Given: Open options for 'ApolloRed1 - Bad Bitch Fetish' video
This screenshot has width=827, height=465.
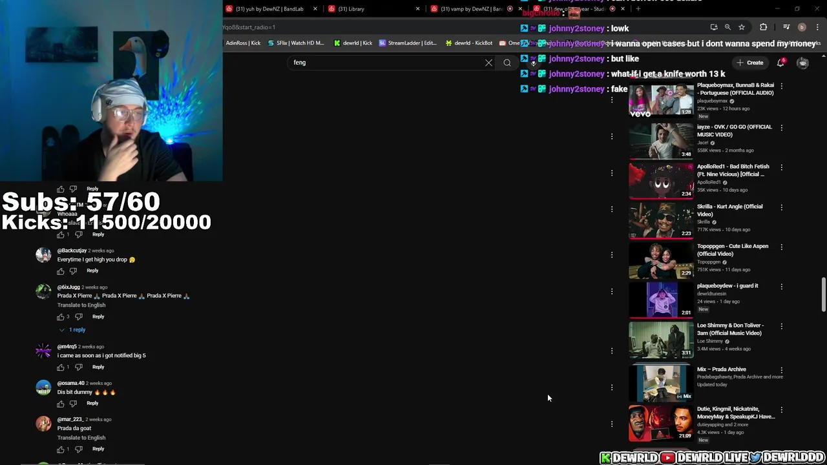Looking at the screenshot, I should point(782,167).
